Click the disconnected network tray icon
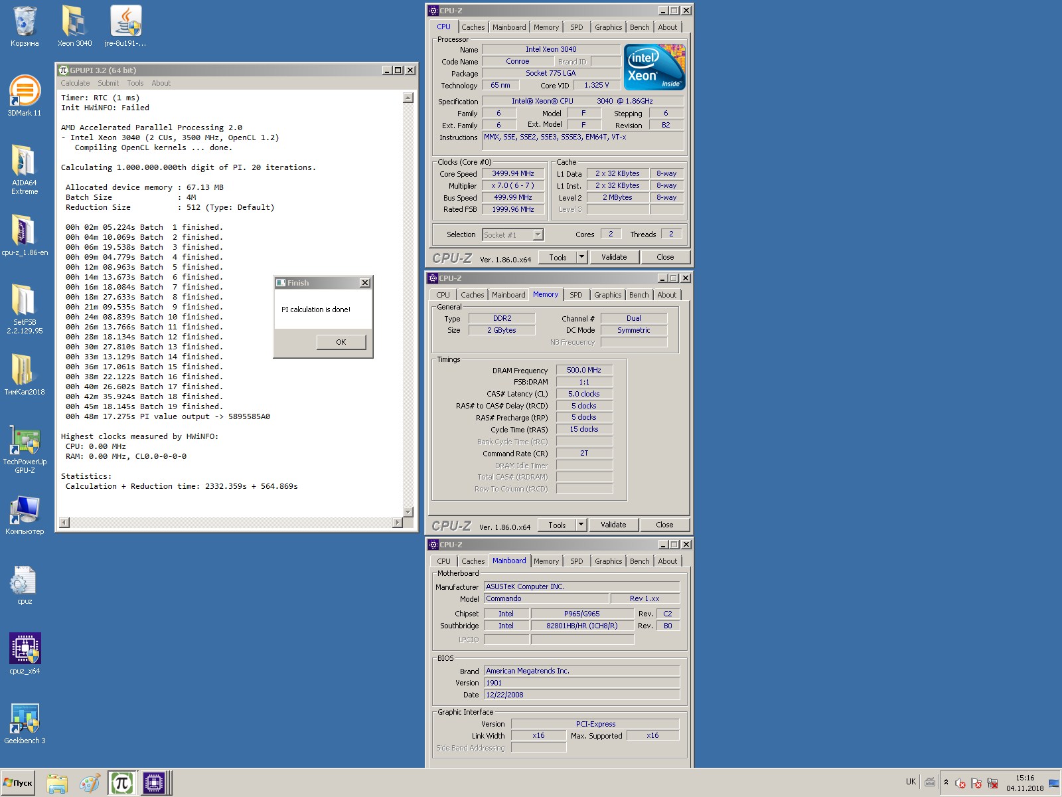 [x=993, y=784]
